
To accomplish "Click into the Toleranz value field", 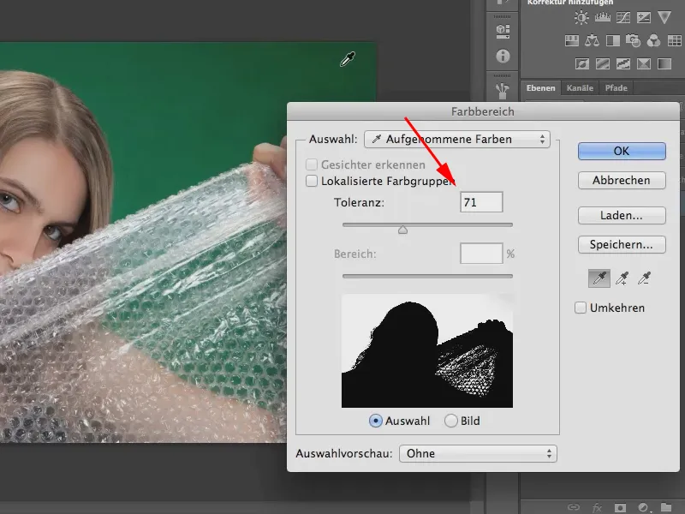I will [x=481, y=202].
